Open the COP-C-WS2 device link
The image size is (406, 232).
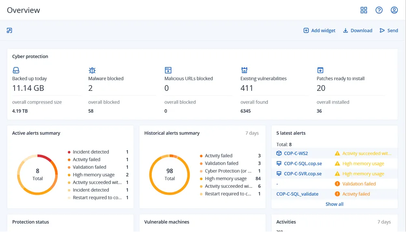296,153
